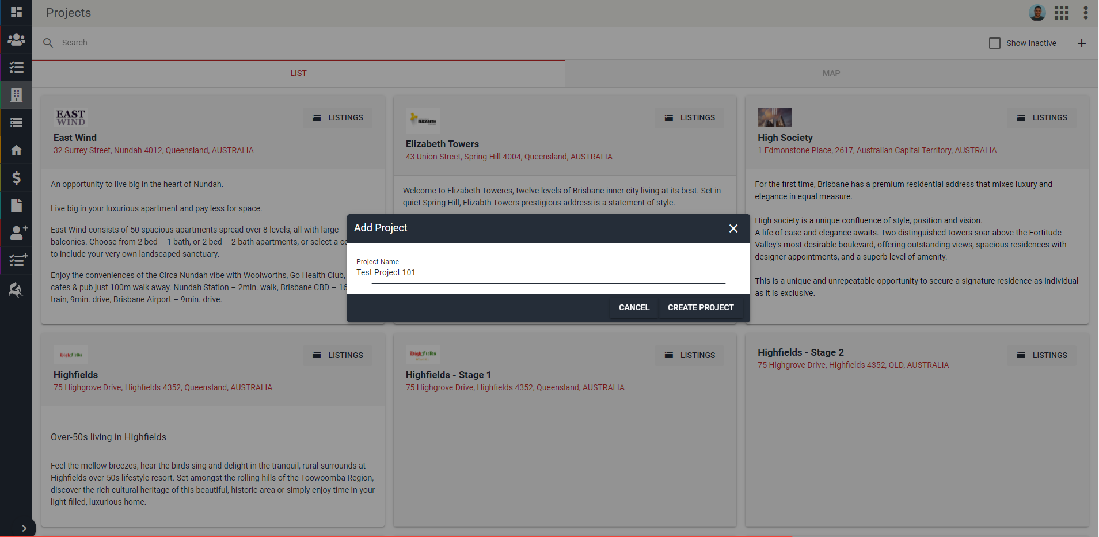Image resolution: width=1099 pixels, height=537 pixels.
Task: Open the Dashboard panel from the sidebar
Action: point(16,12)
